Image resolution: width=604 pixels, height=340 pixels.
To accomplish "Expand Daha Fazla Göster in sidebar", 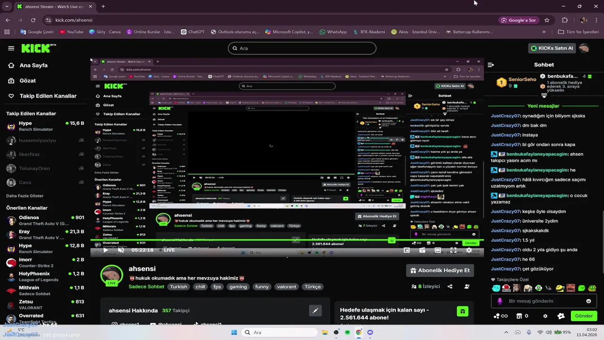I will [25, 195].
